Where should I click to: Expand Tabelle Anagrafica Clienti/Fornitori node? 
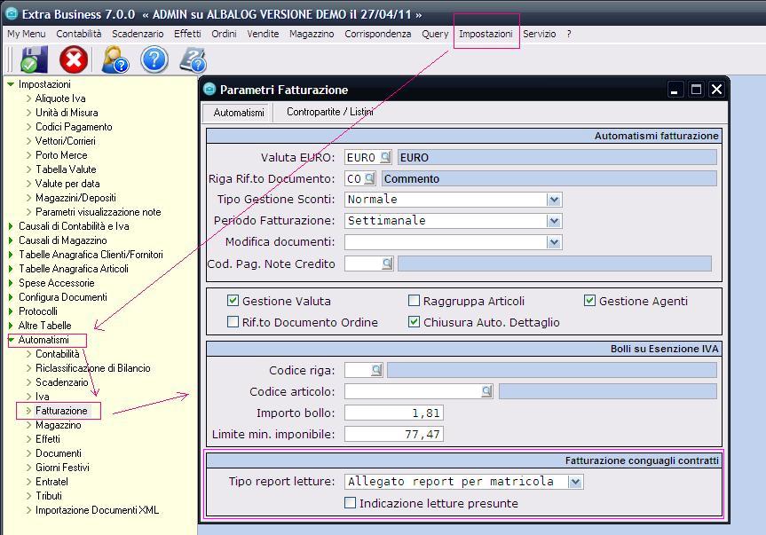coord(11,255)
